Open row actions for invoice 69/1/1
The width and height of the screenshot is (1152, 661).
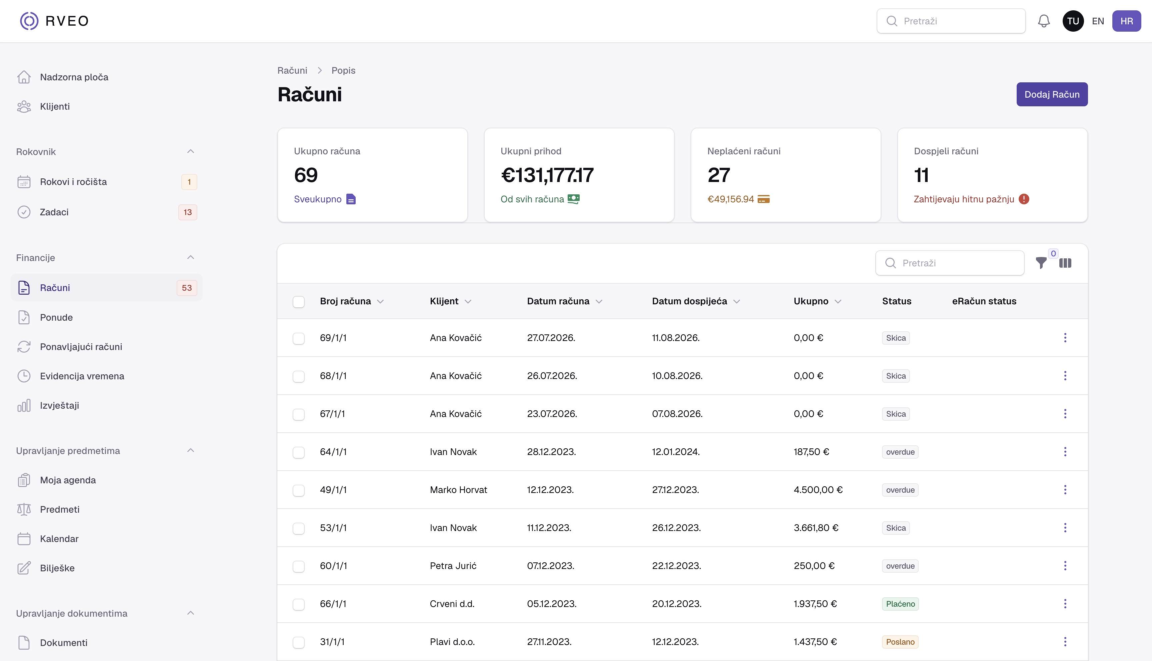pyautogui.click(x=1065, y=338)
